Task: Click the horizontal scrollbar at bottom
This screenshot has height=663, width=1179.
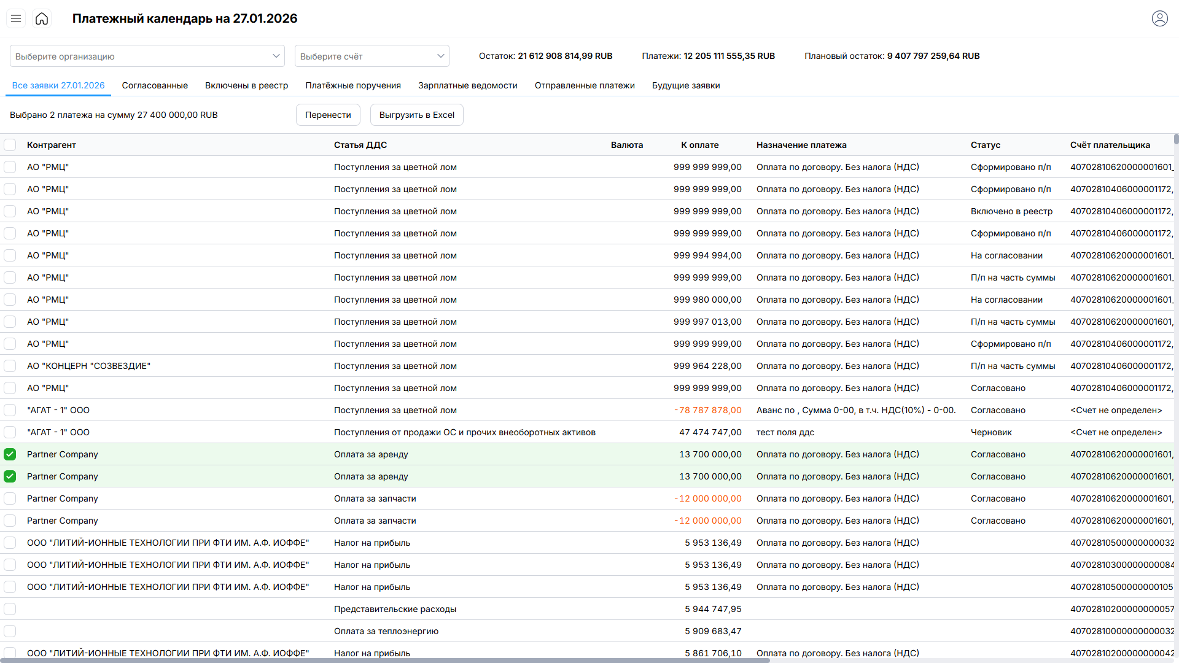Action: [384, 661]
